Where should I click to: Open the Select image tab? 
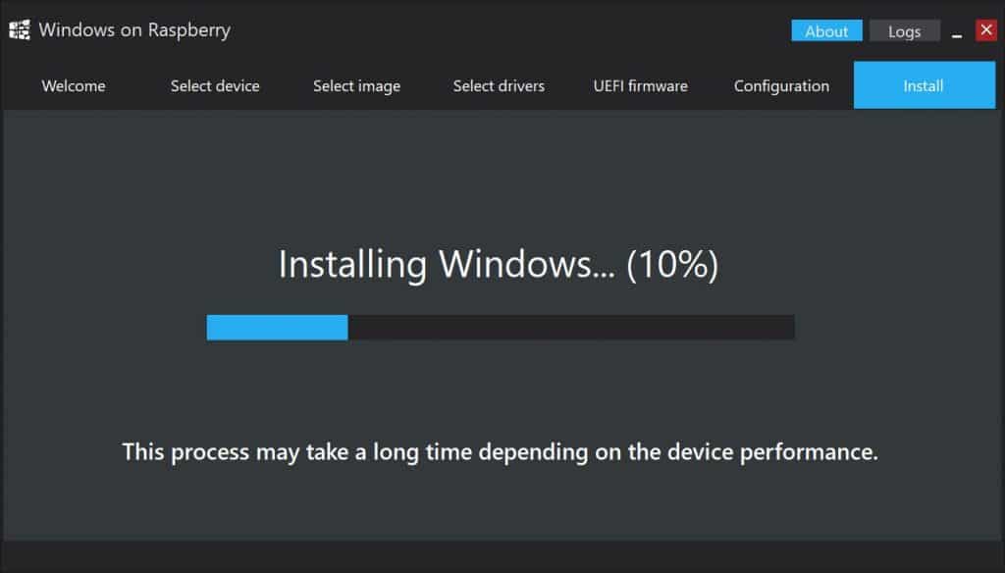click(x=357, y=86)
